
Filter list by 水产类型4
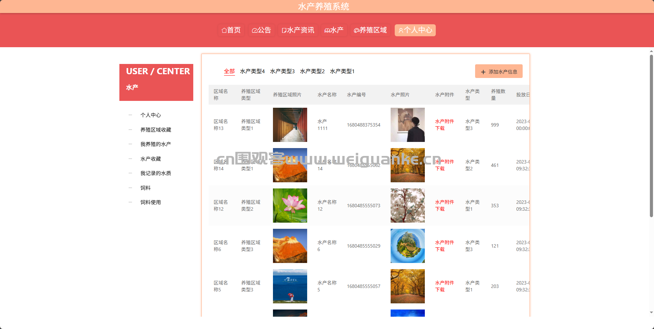(x=252, y=71)
